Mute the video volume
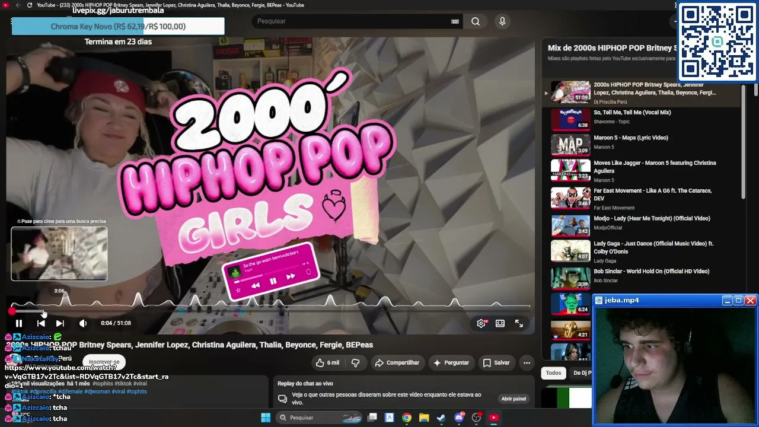Viewport: 759px width, 427px height. (x=83, y=323)
